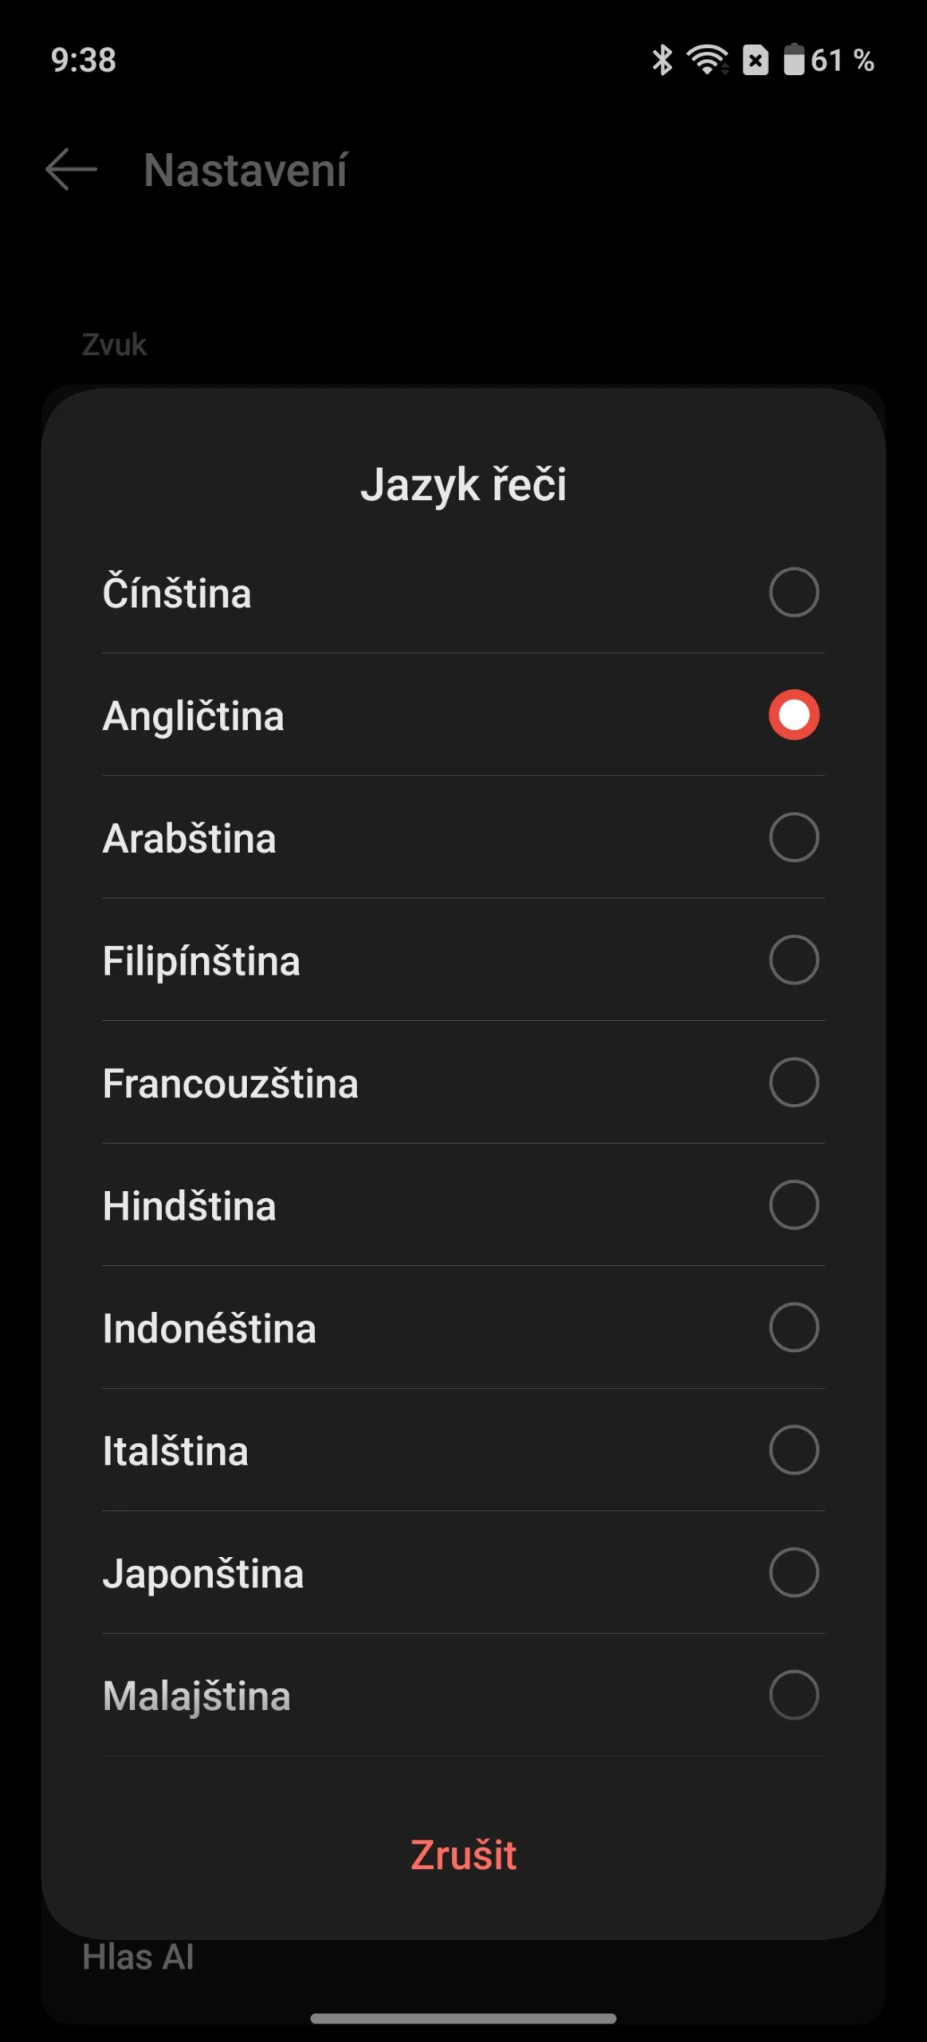The image size is (927, 2042).
Task: Pick the Filipínština radio button
Action: 793,960
